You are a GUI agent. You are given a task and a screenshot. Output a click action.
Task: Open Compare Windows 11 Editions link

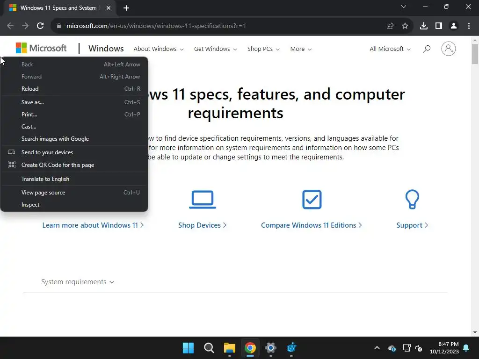click(311, 225)
